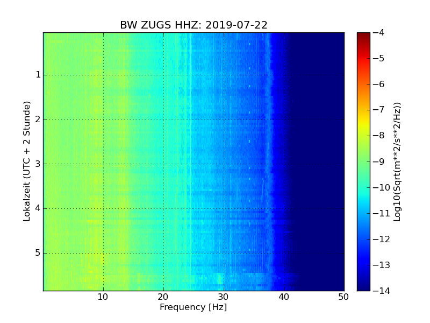The image size is (430, 323).
Task: Click colorbar tick label '−9'
Action: [379, 161]
